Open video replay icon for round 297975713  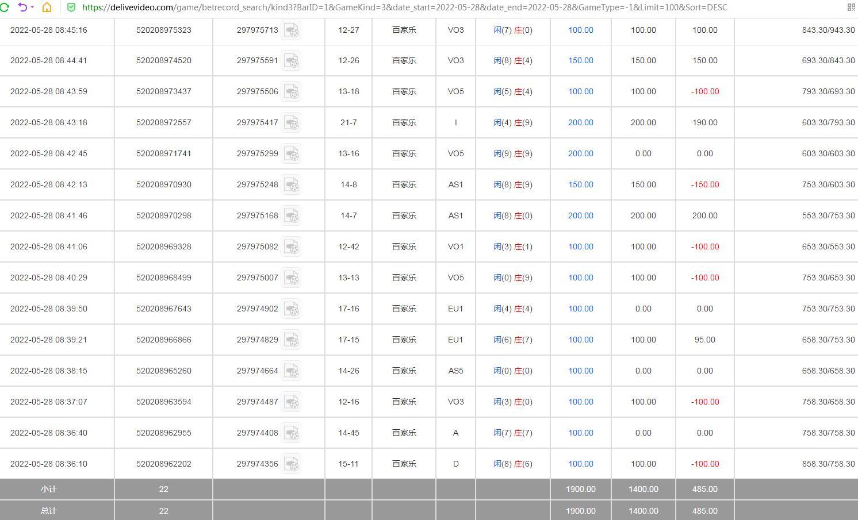tap(292, 30)
